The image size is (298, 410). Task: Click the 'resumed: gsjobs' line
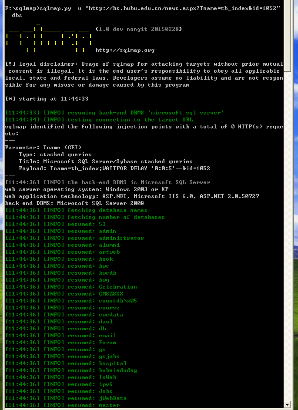[63, 356]
